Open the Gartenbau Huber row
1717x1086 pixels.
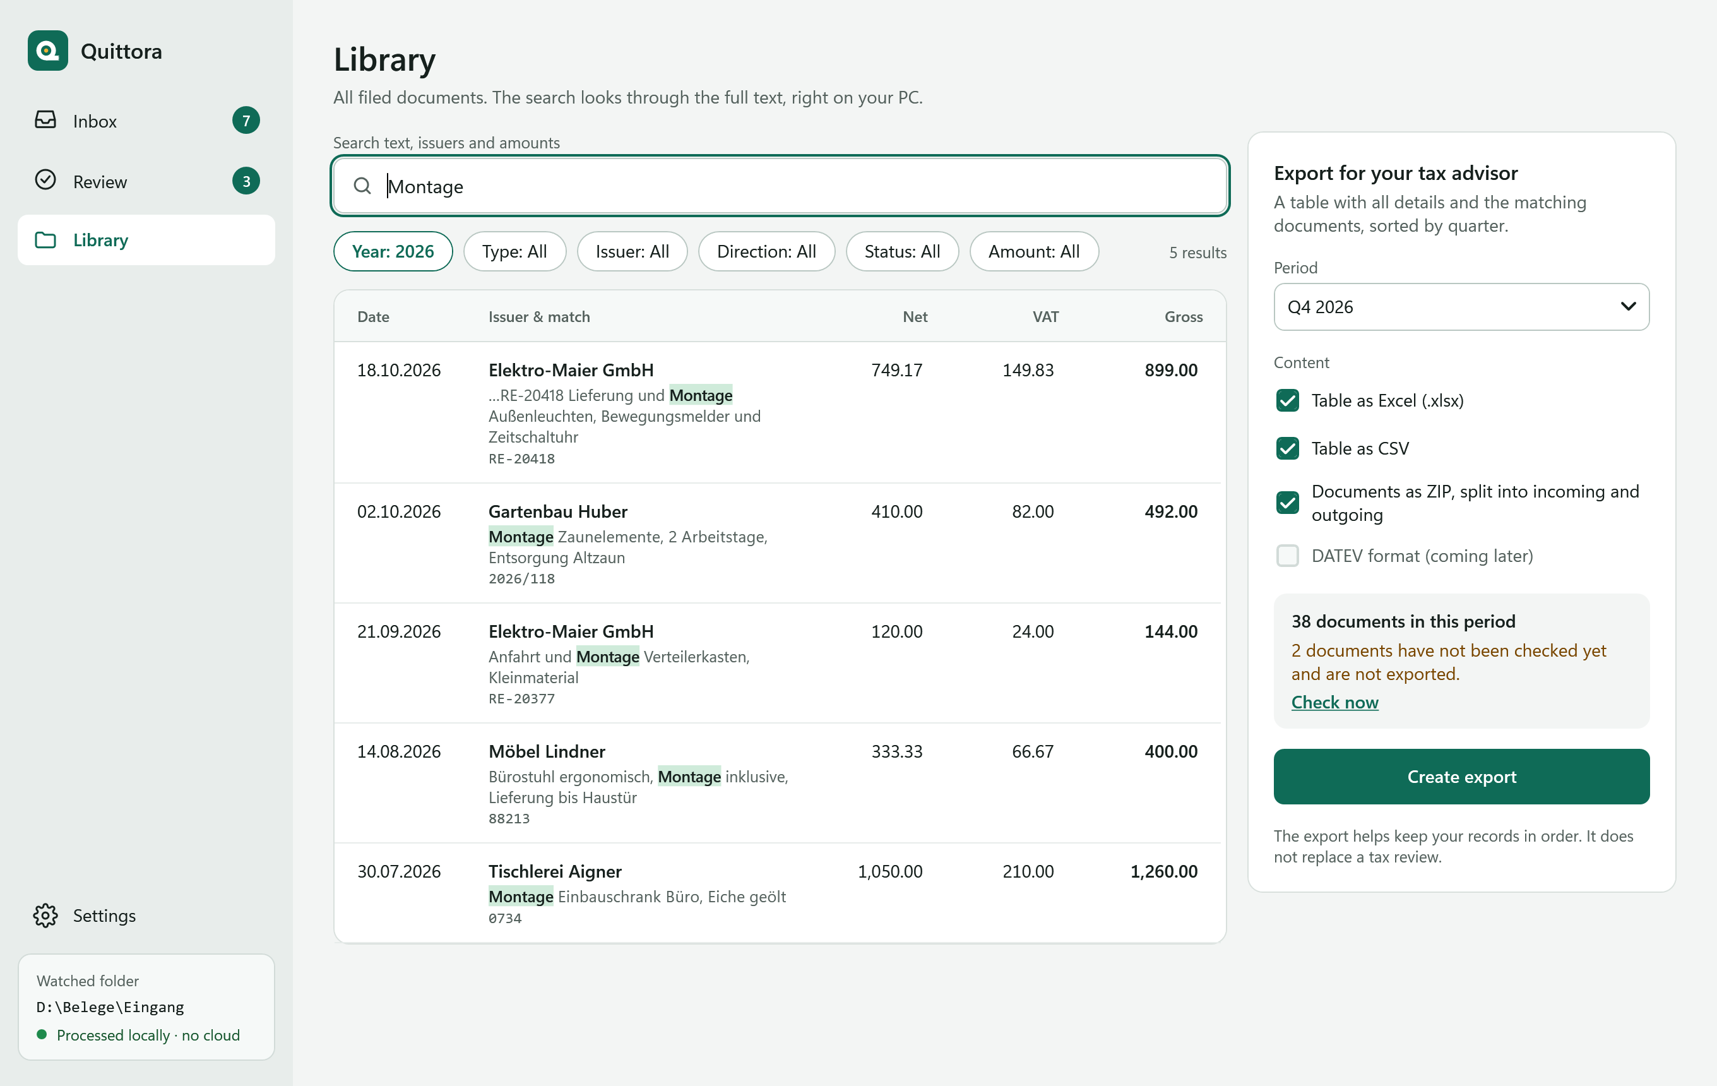[777, 544]
